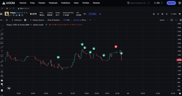182x96 pixels.
Task: Open the candlestick chart style selector
Action: [7, 20]
